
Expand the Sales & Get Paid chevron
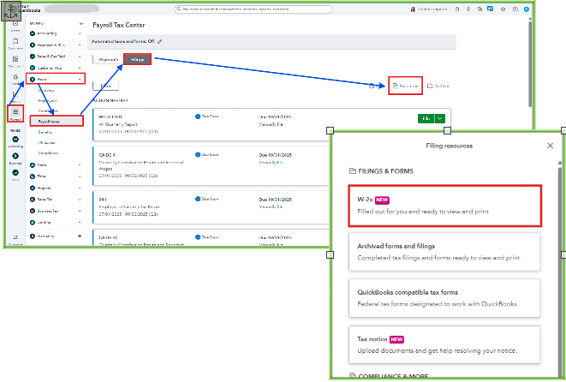[80, 57]
